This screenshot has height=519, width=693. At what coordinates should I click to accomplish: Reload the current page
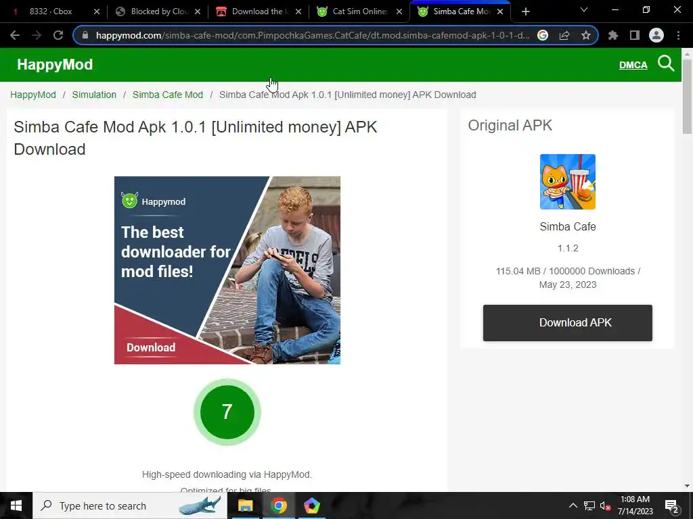click(58, 35)
